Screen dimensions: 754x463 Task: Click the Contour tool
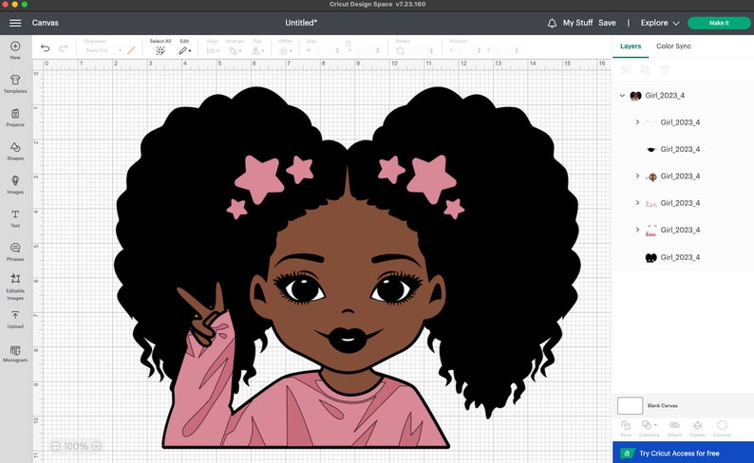pos(722,428)
